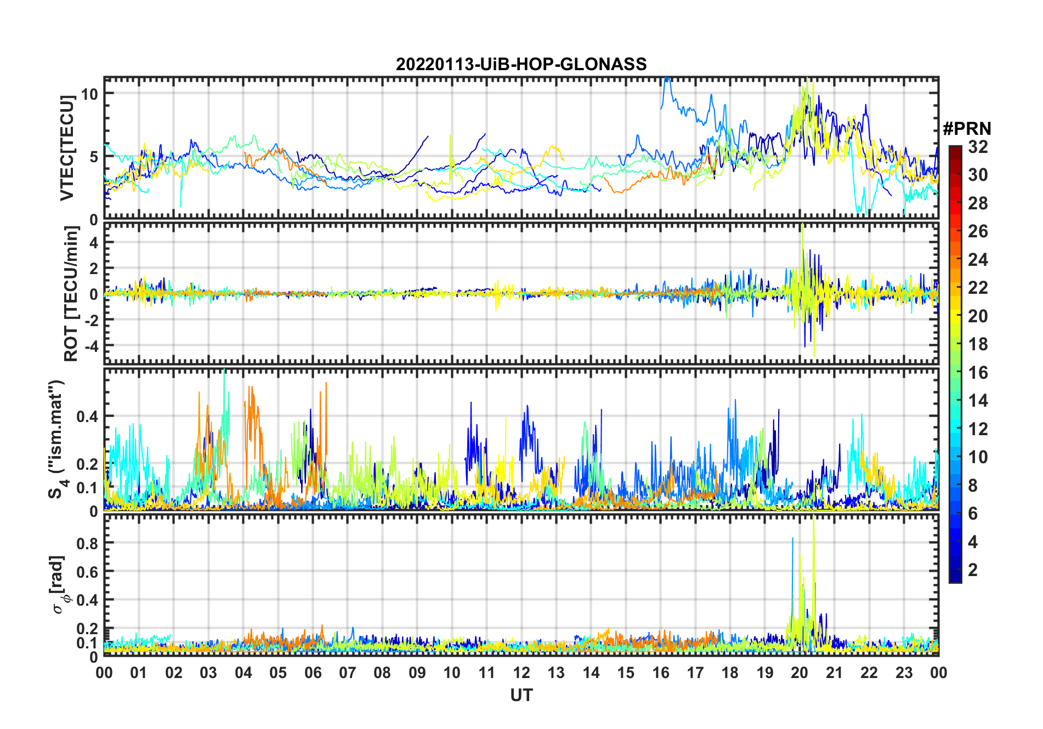
Task: Click x-axis tick label 08
Action: pos(382,673)
